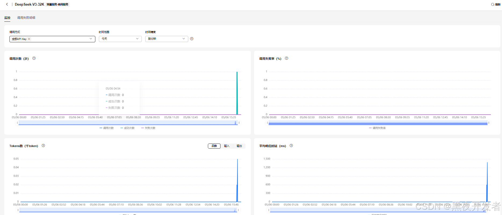502x215 pixels.
Task: Click the spike in the 平均响应时延 chart
Action: point(487,182)
